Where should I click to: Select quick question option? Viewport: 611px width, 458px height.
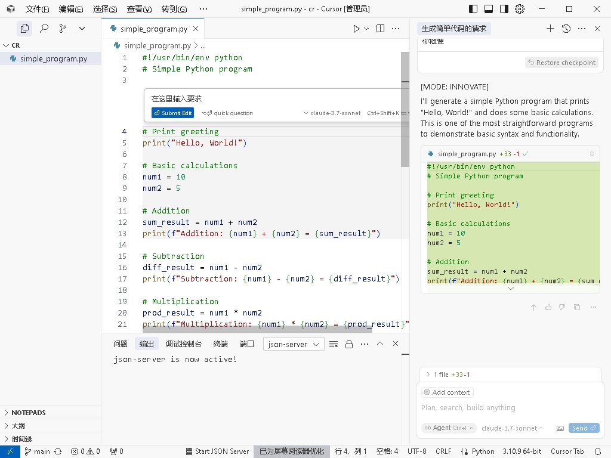click(227, 113)
